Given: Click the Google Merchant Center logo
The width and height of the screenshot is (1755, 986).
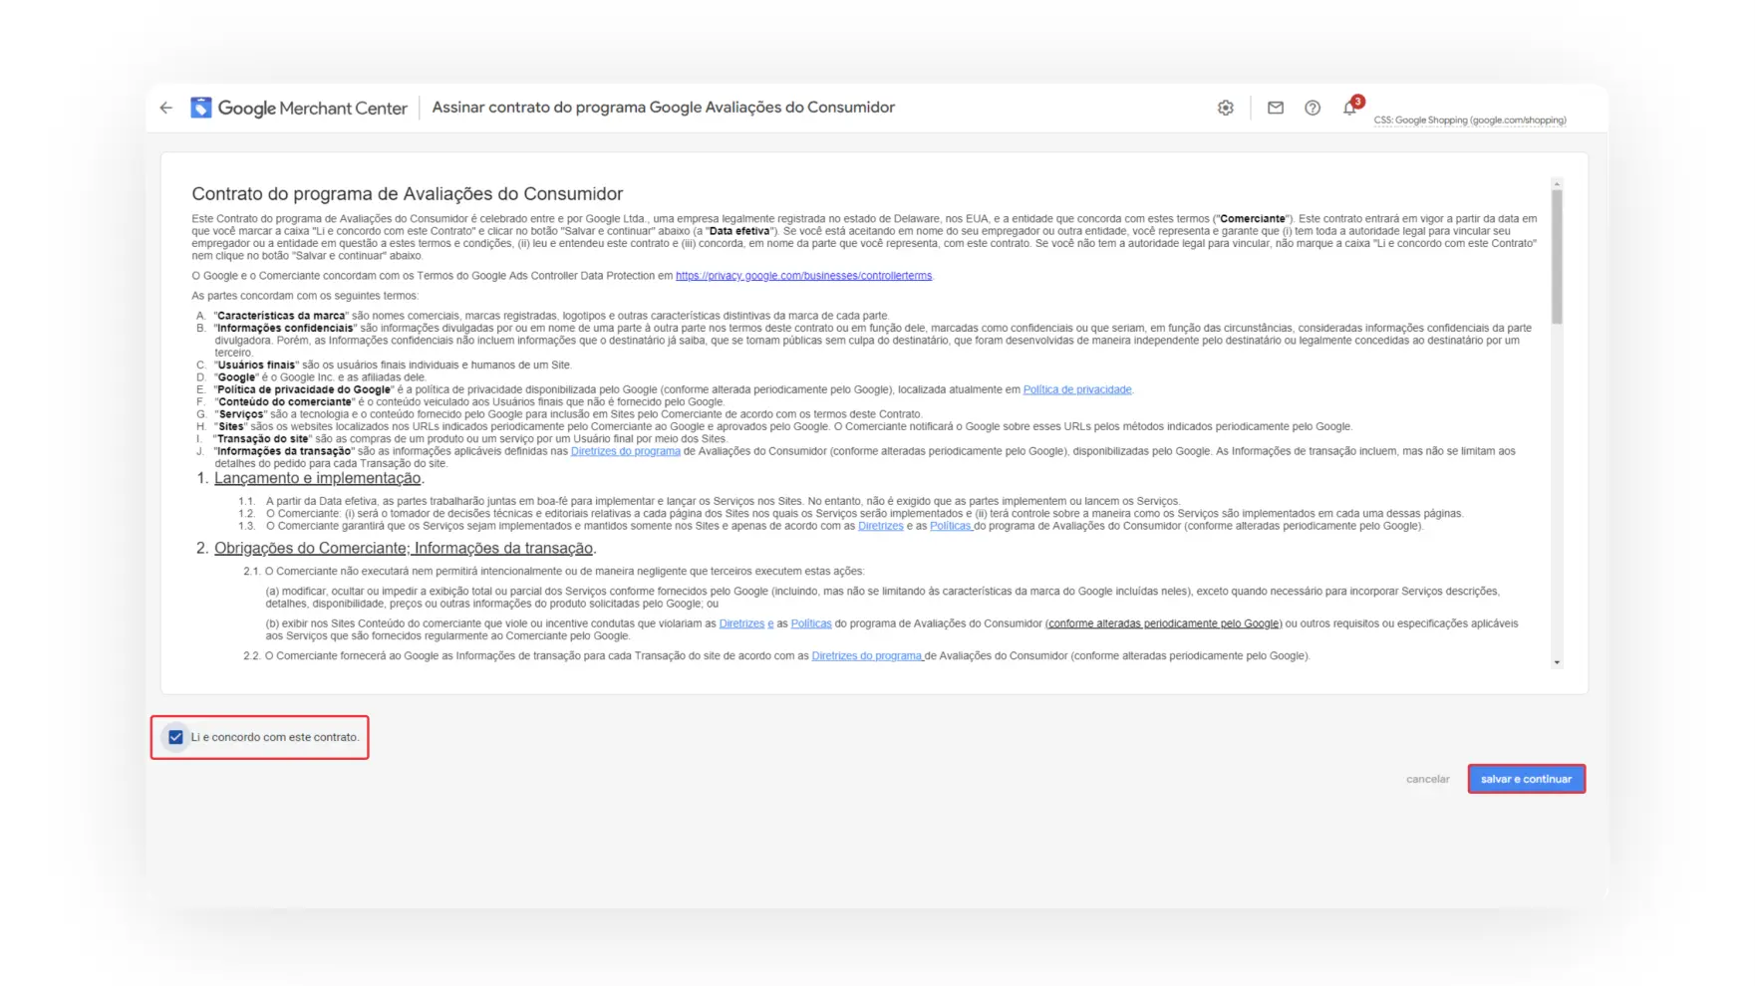Looking at the screenshot, I should click(299, 108).
